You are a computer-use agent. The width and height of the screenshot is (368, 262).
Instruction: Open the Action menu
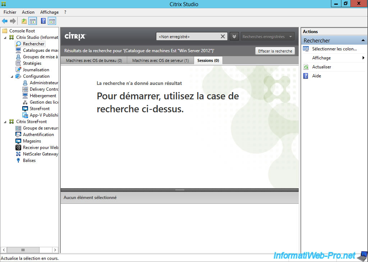(x=28, y=12)
